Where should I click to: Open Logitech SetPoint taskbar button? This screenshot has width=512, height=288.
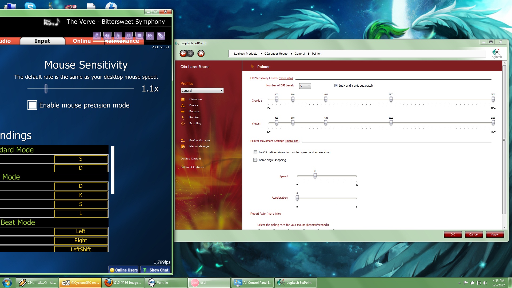[x=296, y=283]
